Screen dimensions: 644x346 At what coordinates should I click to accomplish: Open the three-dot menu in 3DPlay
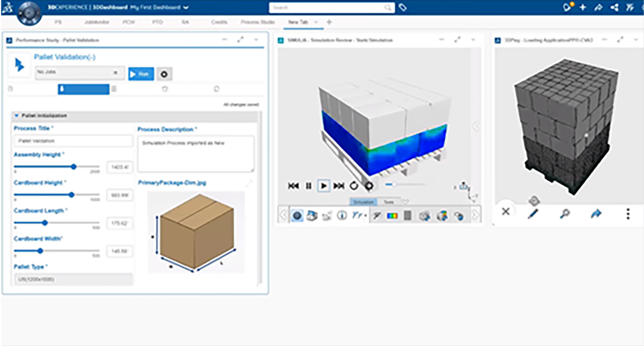[628, 213]
